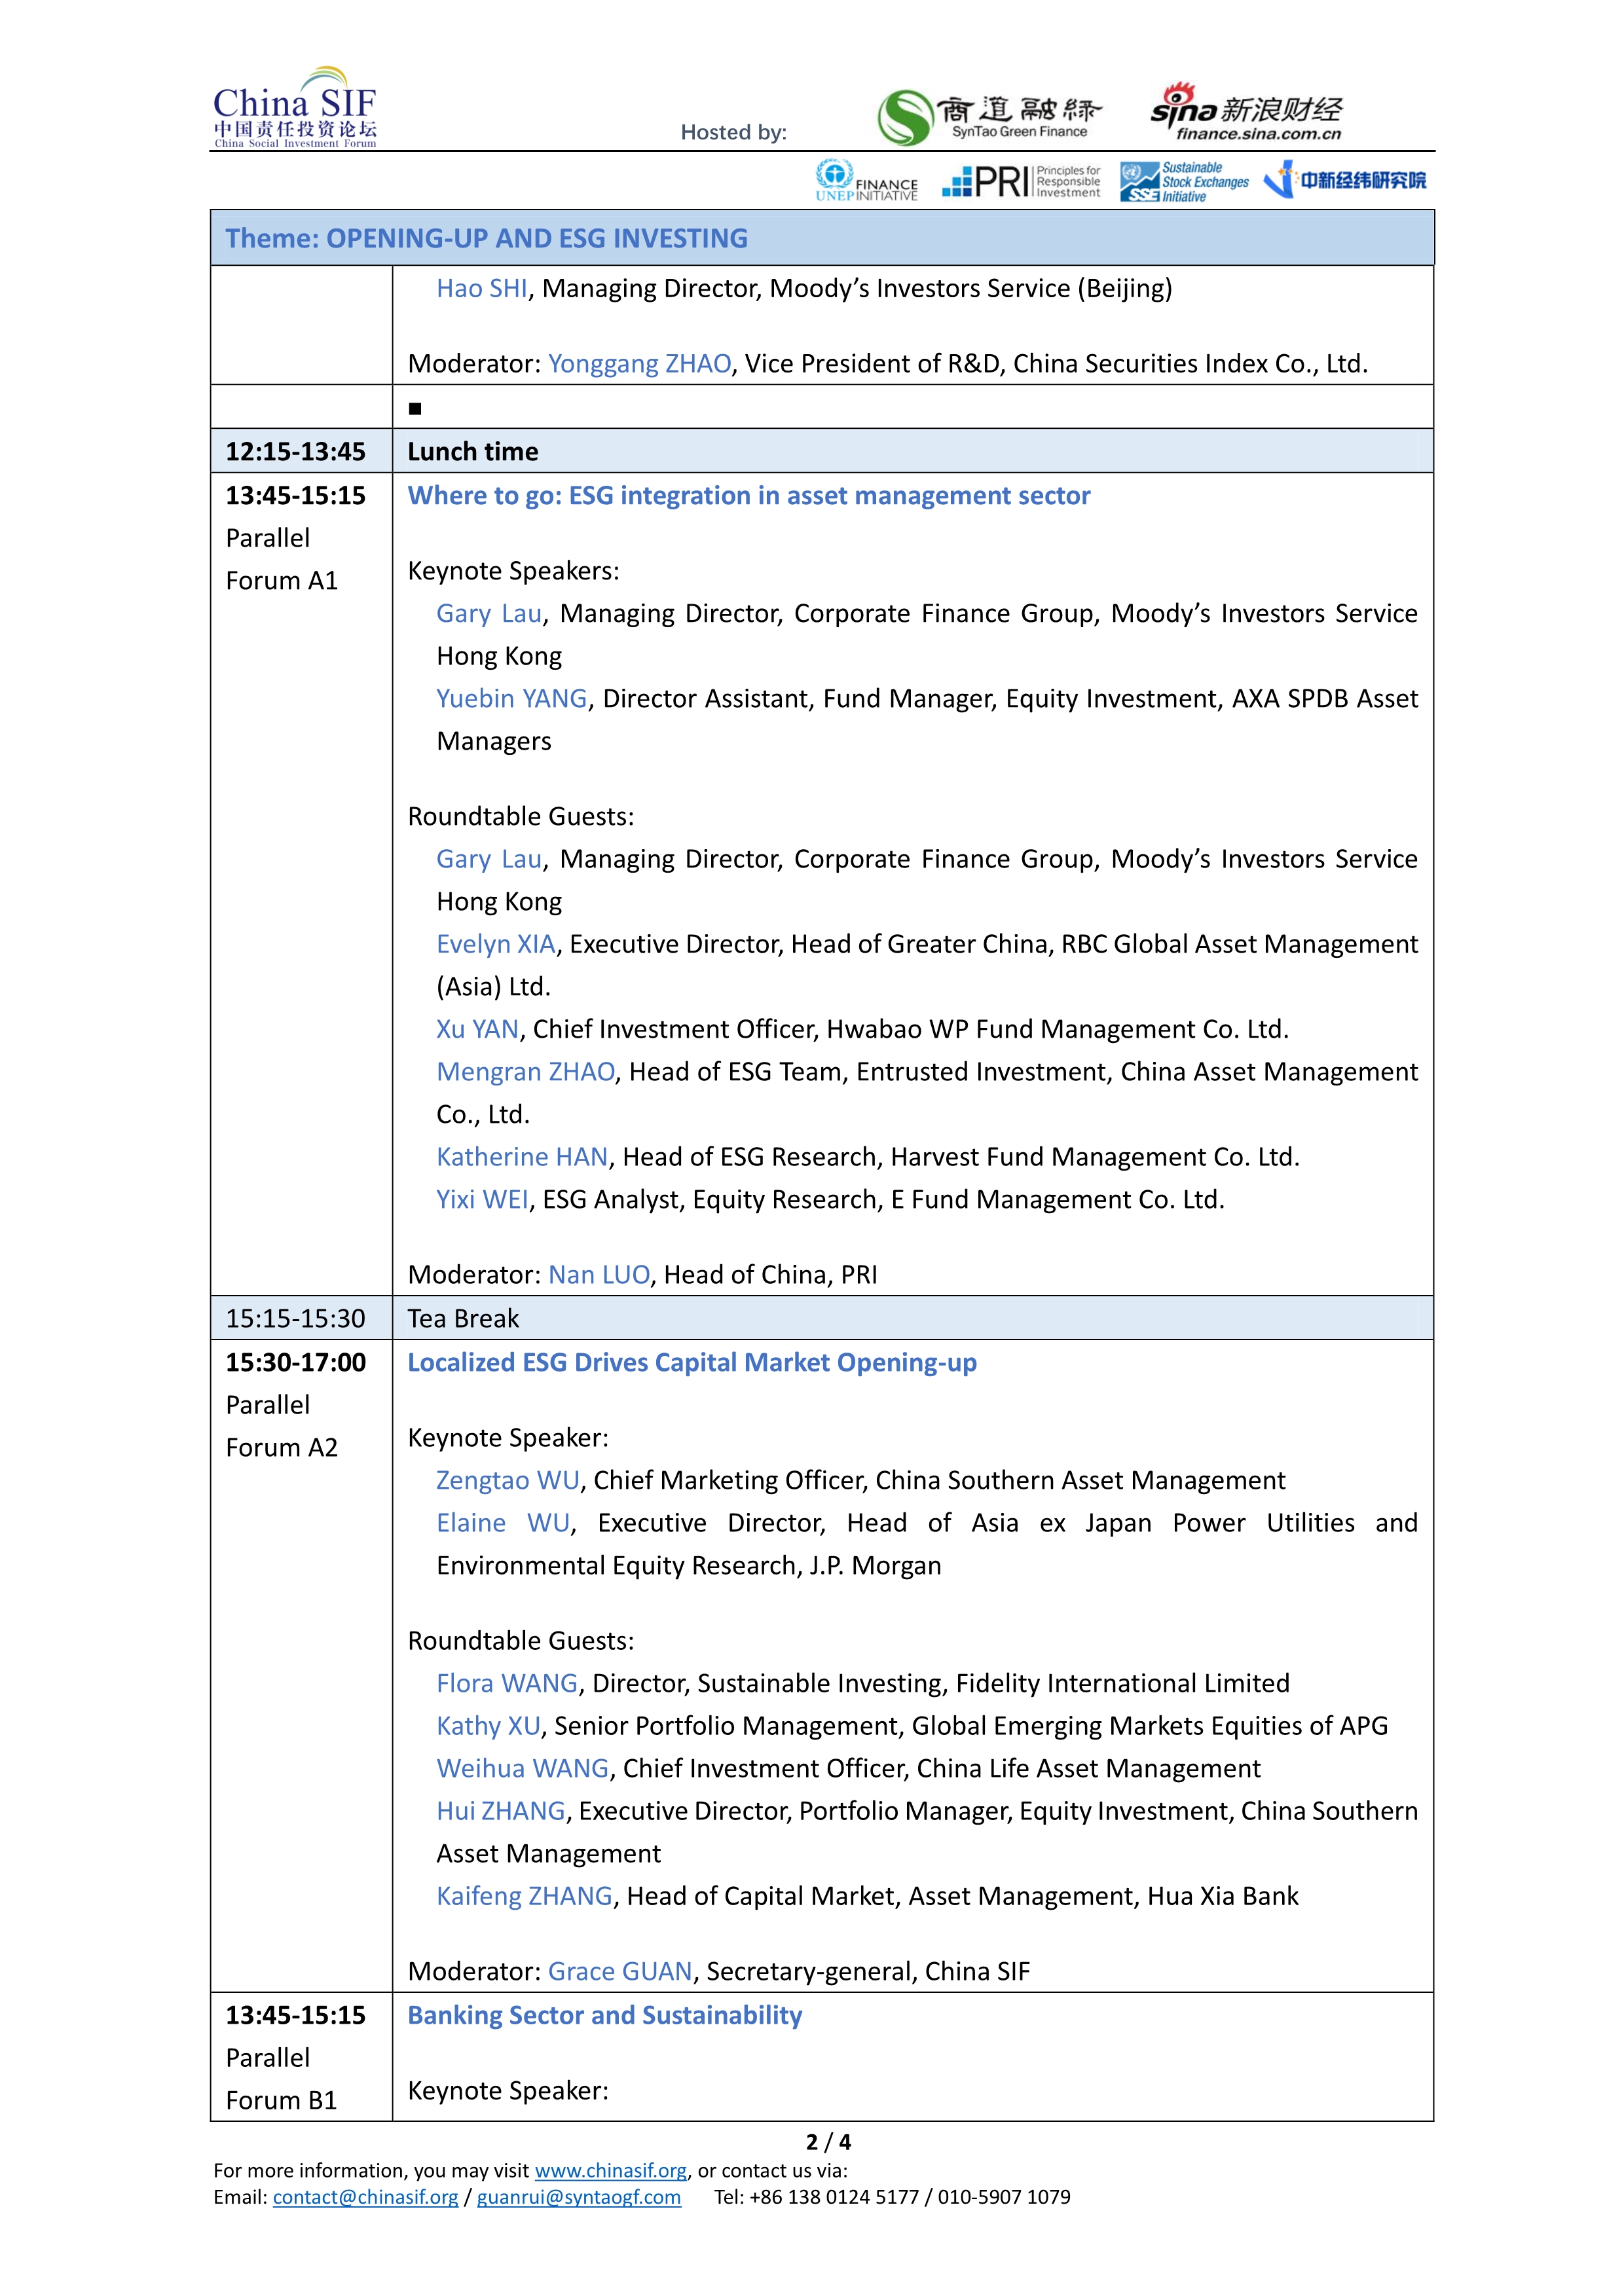This screenshot has width=1624, height=2296.
Task: Click the Theme: Opening-up and ESG Investing header
Action: coord(486,238)
